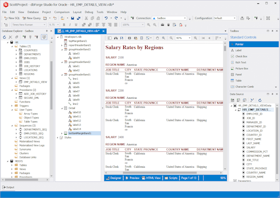Select bottomMarginBand1 in report tree
Viewport: 280px width, 198px height.
(x=80, y=133)
